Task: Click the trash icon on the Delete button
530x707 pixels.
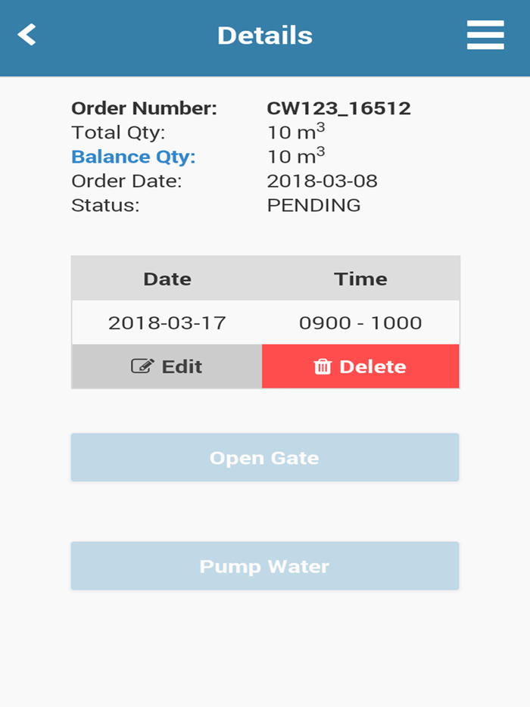Action: tap(324, 366)
